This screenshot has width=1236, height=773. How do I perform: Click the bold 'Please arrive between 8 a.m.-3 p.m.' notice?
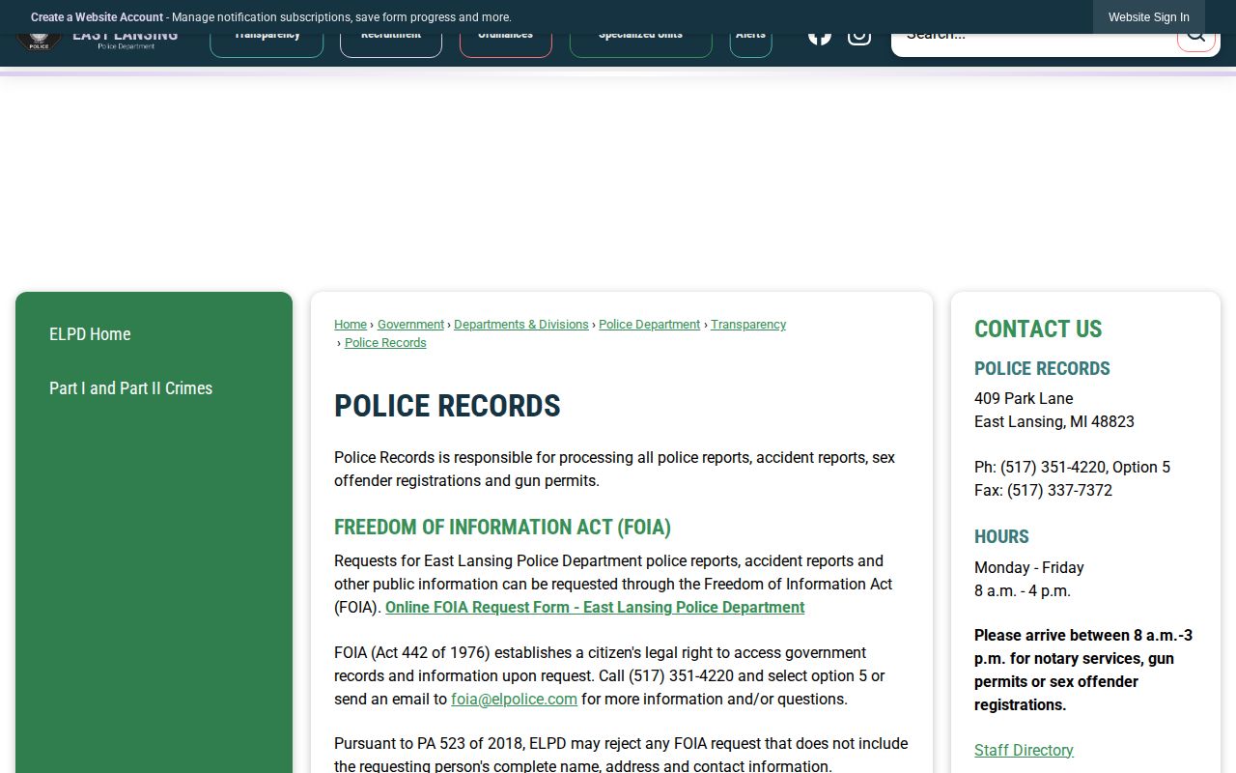(1083, 671)
